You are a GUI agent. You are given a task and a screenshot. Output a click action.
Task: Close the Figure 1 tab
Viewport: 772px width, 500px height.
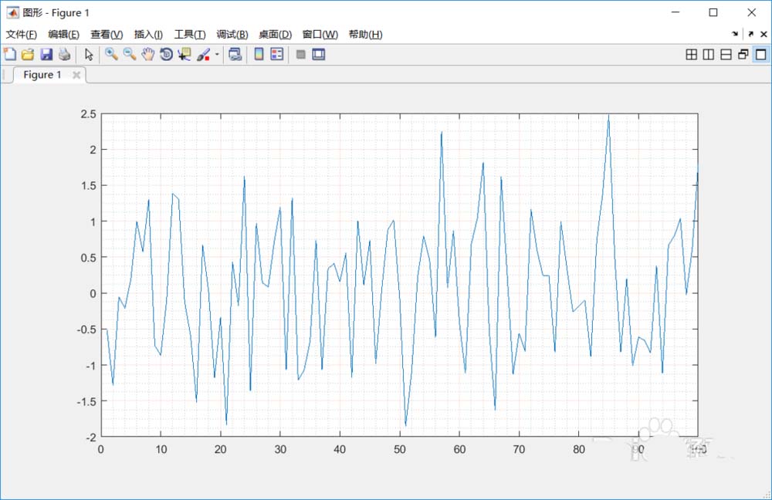point(76,75)
